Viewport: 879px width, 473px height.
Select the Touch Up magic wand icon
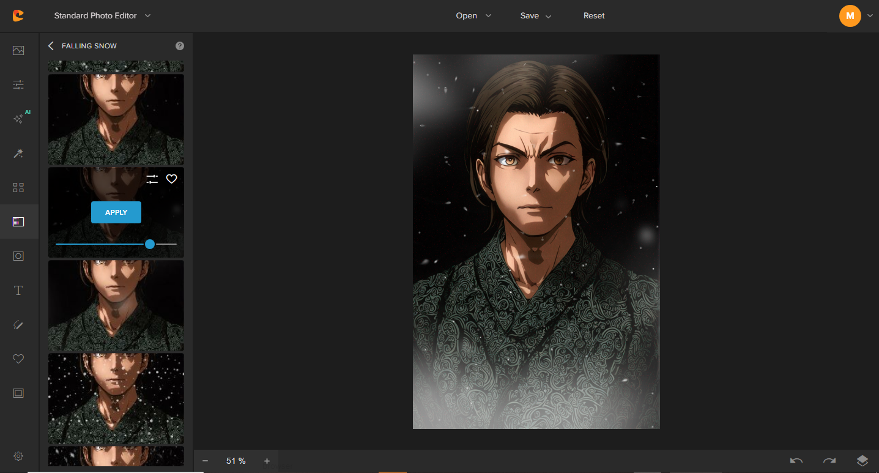tap(18, 153)
